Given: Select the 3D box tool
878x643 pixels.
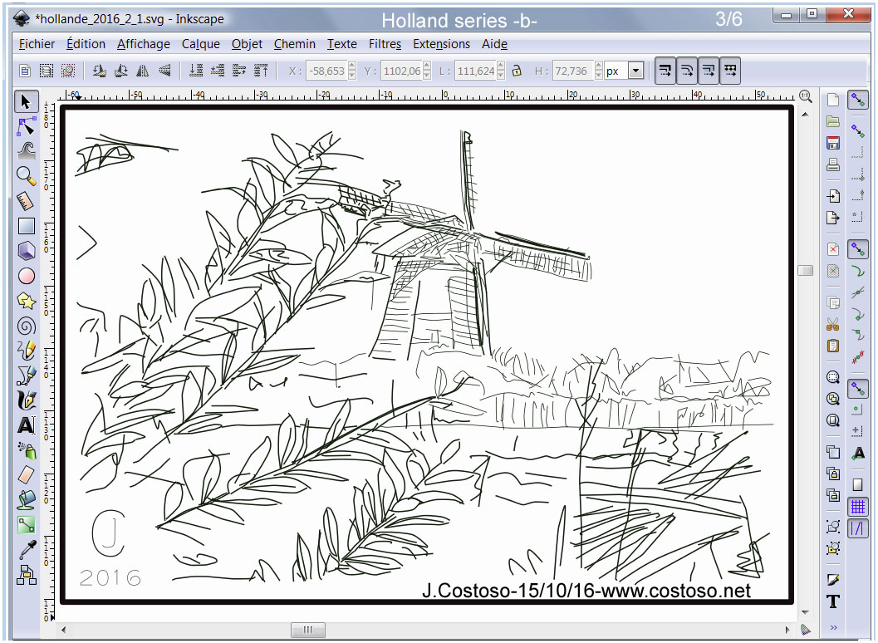Looking at the screenshot, I should click(x=26, y=250).
